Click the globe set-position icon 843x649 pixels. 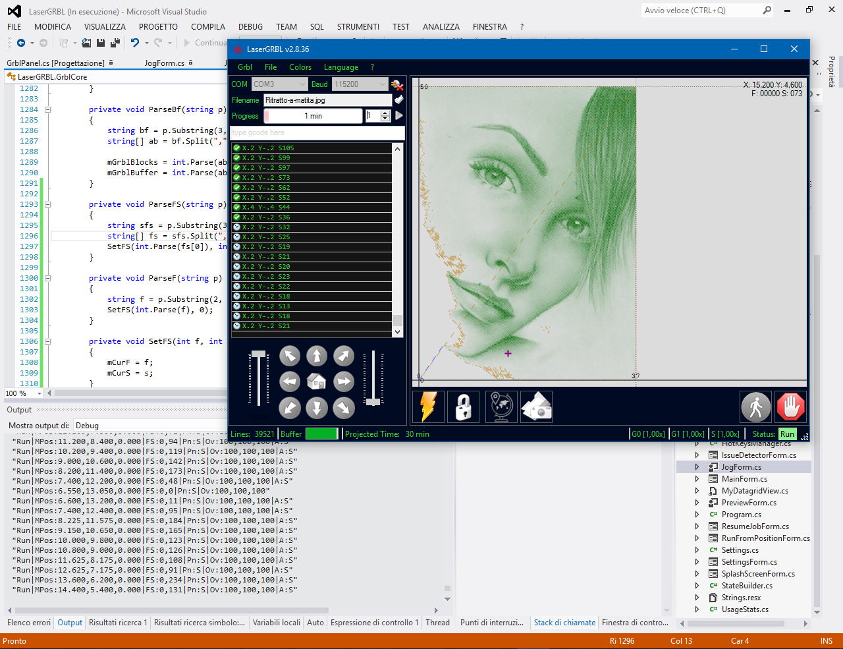501,407
